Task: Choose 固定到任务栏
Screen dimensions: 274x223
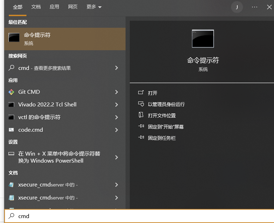Action: coord(162,138)
